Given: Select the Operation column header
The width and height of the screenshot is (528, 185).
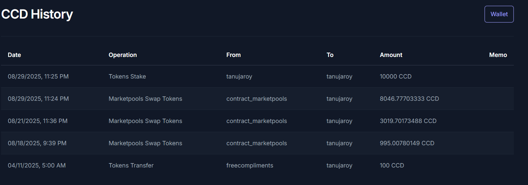Looking at the screenshot, I should point(123,55).
